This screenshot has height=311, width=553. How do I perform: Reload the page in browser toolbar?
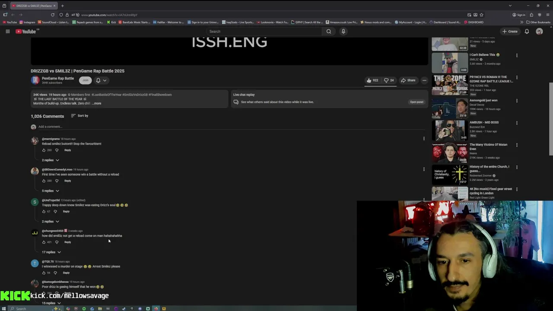click(53, 15)
